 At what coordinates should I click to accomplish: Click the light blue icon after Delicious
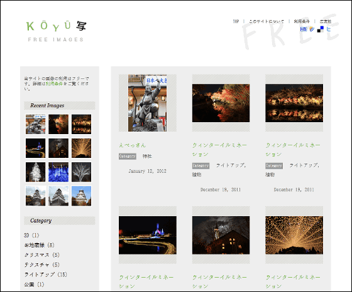329,29
